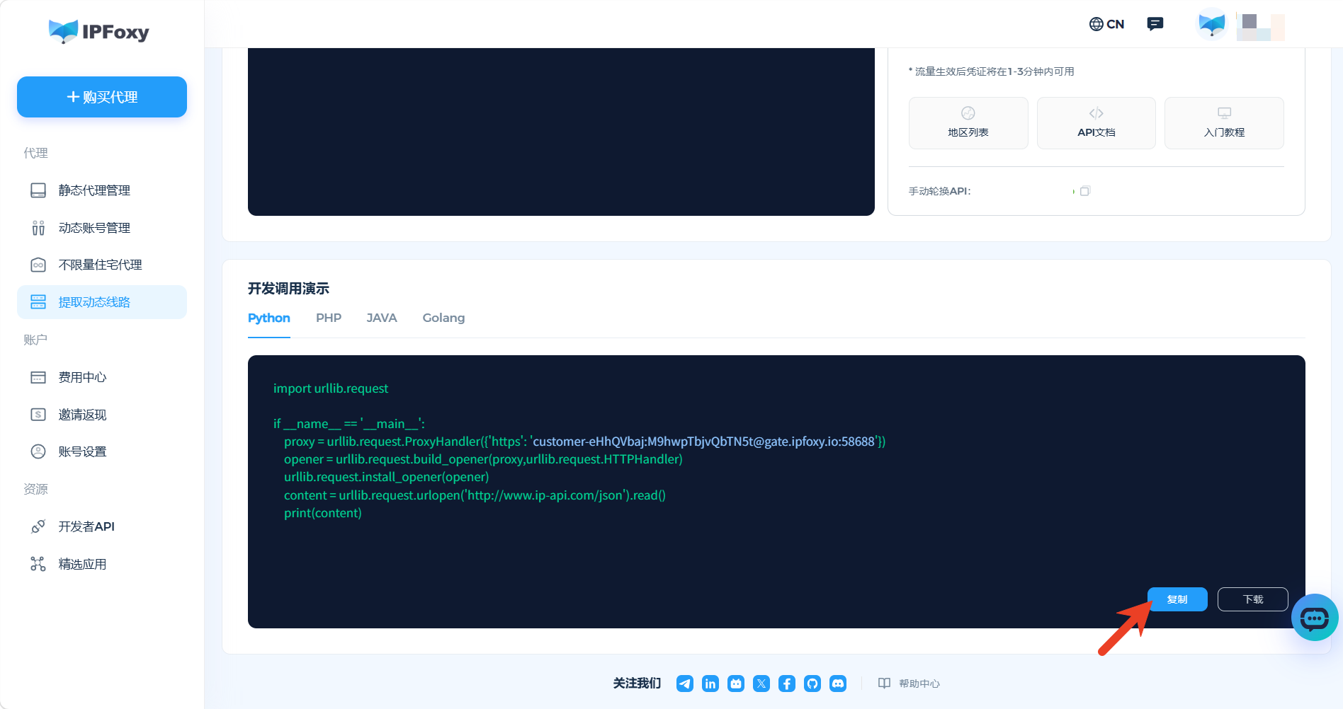The image size is (1343, 709).
Task: Open 精选应用 in the sidebar
Action: (x=102, y=564)
